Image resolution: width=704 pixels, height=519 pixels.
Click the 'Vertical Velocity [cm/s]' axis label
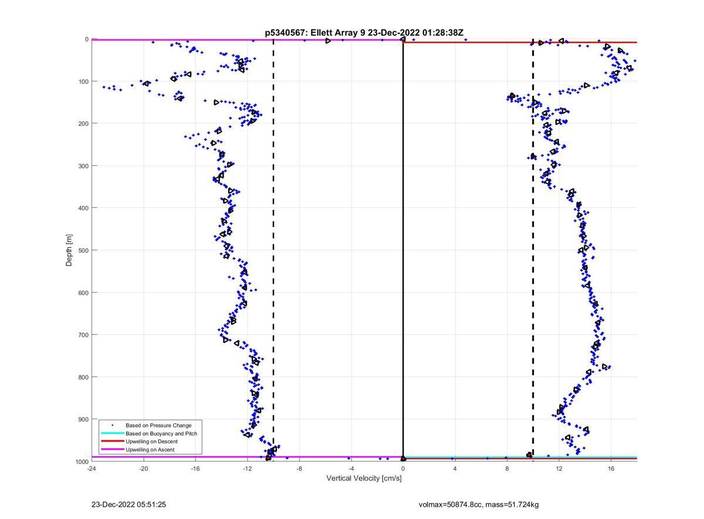coord(364,479)
